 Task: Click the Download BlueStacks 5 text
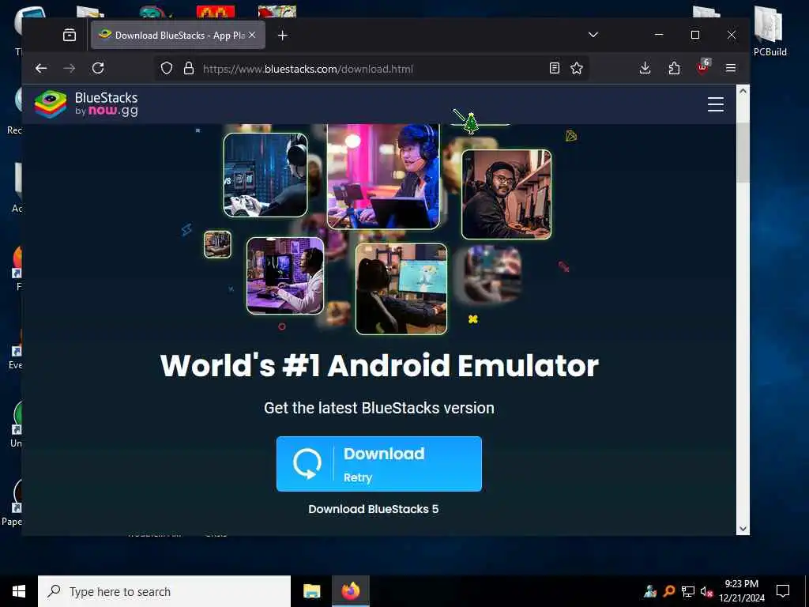click(374, 509)
